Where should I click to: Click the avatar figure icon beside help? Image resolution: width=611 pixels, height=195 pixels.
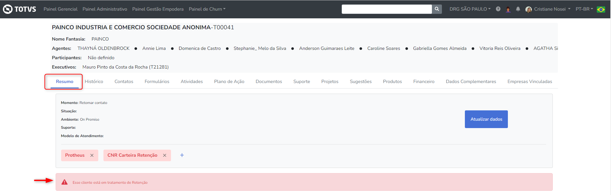508,9
